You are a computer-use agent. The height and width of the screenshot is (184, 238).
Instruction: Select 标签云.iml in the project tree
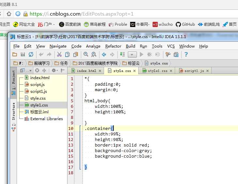point(37,112)
